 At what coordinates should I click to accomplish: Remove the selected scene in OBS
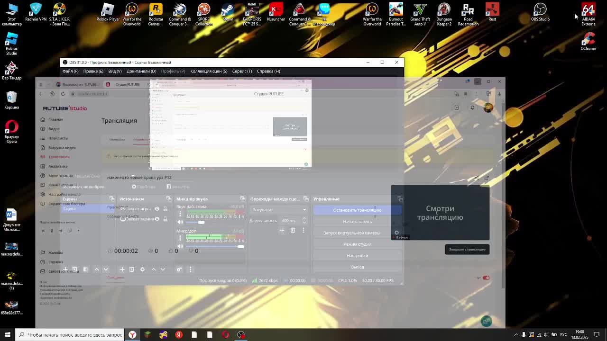pos(75,269)
